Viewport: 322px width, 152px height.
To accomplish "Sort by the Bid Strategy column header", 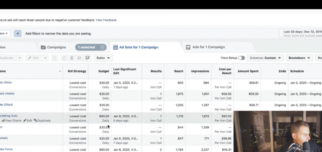I will pyautogui.click(x=77, y=71).
